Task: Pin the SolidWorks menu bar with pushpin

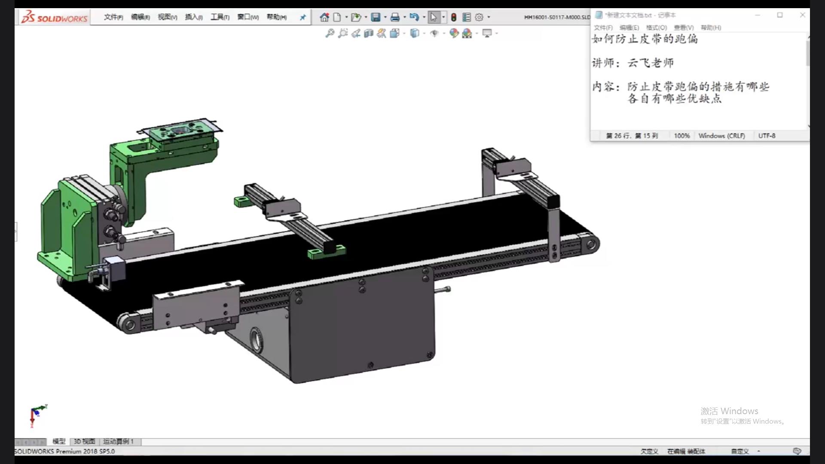Action: point(303,17)
